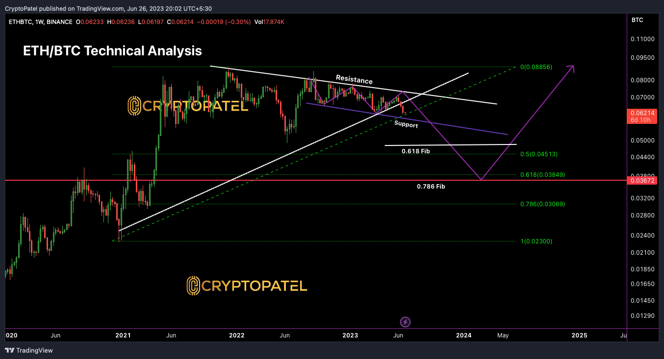This screenshot has height=359, width=664.
Task: Click the Resistance annotation label
Action: coord(354,80)
